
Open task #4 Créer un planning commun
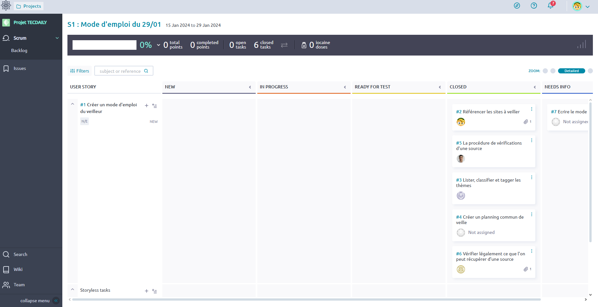point(490,220)
